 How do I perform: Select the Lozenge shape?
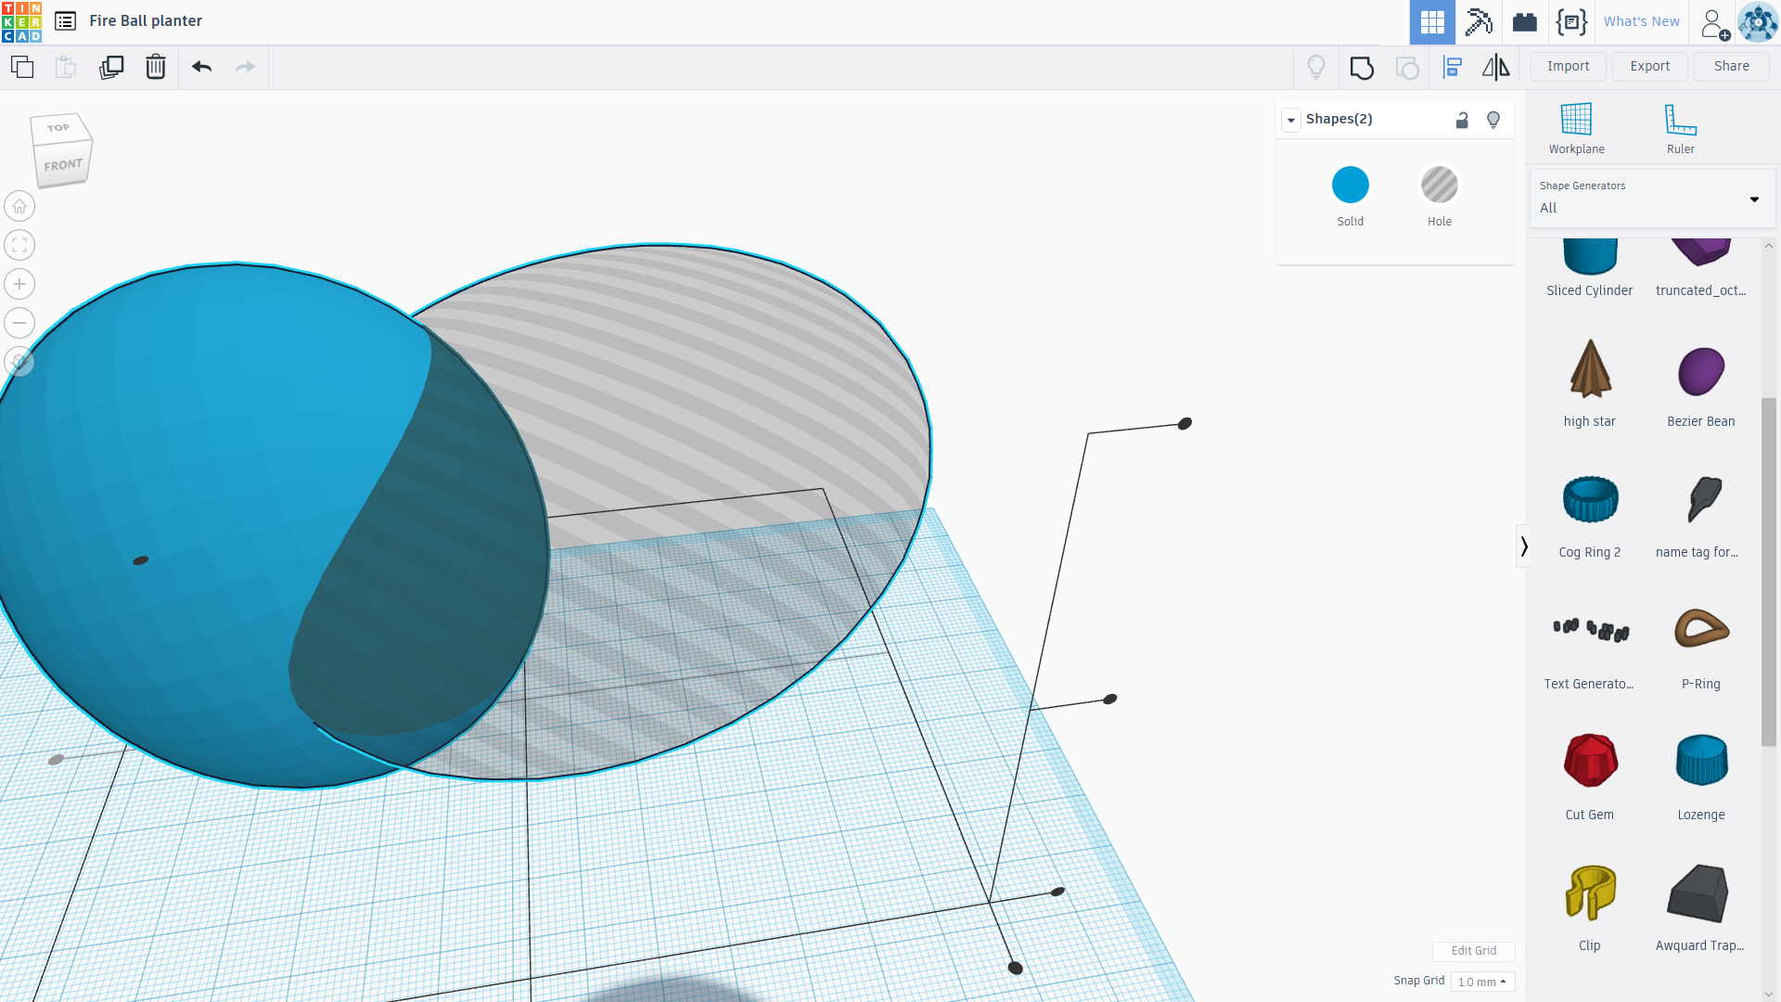[1701, 776]
